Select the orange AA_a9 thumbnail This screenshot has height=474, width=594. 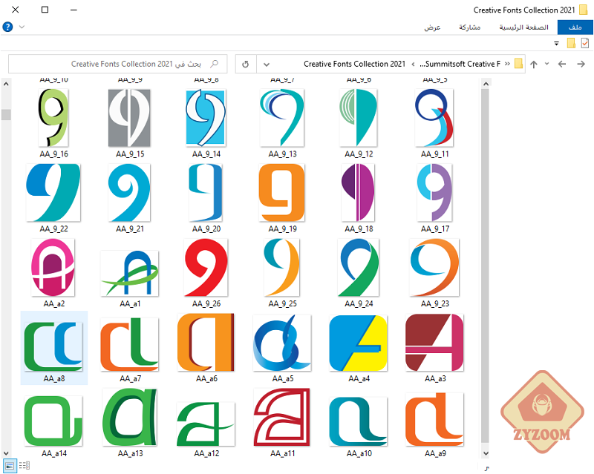[x=434, y=420]
